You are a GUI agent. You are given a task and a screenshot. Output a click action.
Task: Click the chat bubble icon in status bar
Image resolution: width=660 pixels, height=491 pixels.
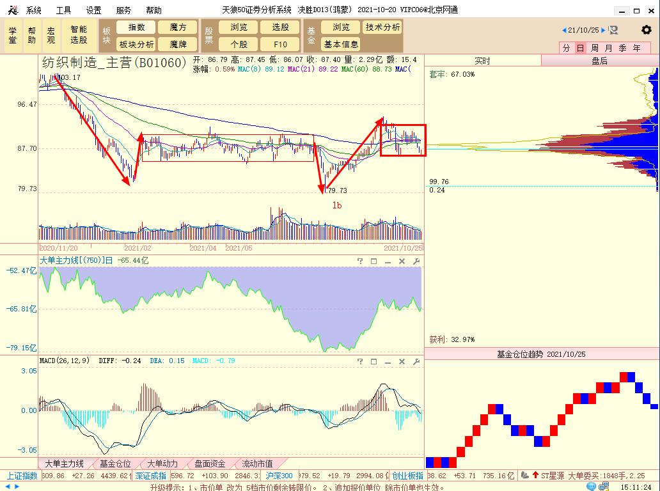click(591, 487)
